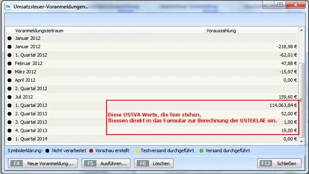
Task: Click the status dot beside Februar 2012
Action: point(10,63)
